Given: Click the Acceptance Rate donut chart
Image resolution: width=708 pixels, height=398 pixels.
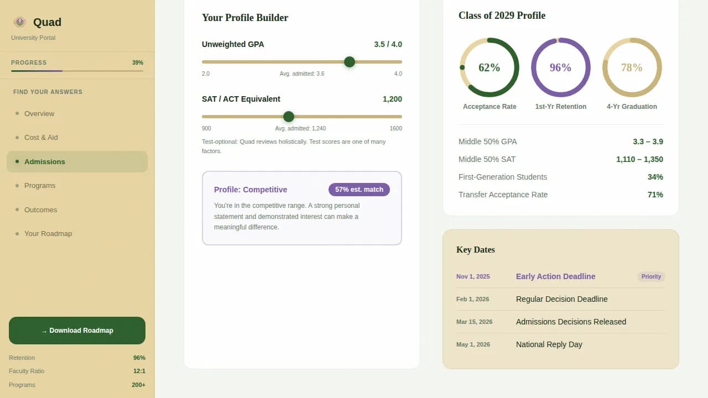Looking at the screenshot, I should [x=490, y=67].
